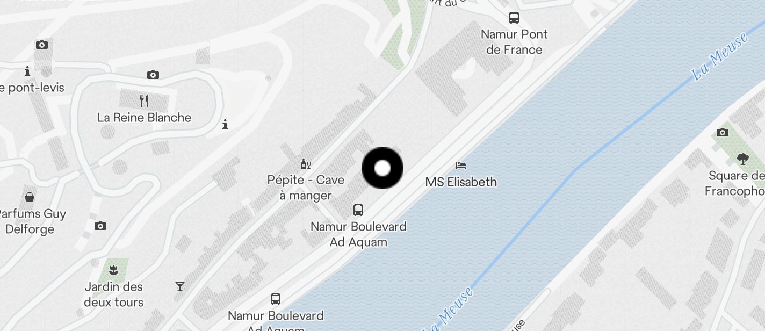Select the camera icon below Parfums Guy Delforge
This screenshot has width=765, height=331.
pyautogui.click(x=100, y=226)
